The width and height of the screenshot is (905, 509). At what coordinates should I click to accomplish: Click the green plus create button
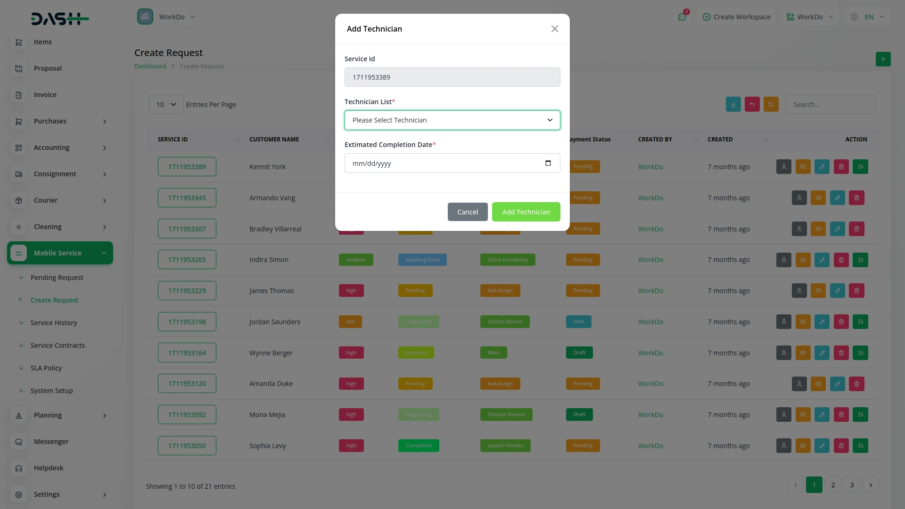[x=883, y=59]
